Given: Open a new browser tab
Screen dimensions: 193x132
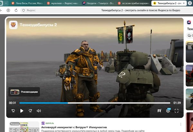Looking at the screenshot, I should [x=190, y=3].
